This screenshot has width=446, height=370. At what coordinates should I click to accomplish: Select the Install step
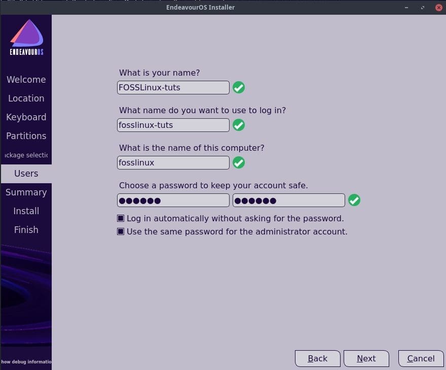click(26, 211)
